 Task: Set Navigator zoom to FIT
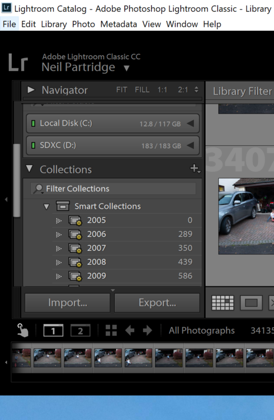(x=122, y=90)
